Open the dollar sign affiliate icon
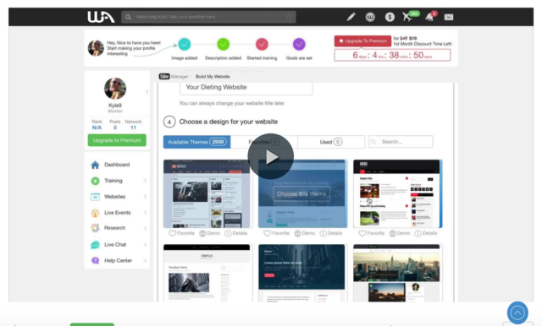The image size is (542, 326). coord(390,17)
